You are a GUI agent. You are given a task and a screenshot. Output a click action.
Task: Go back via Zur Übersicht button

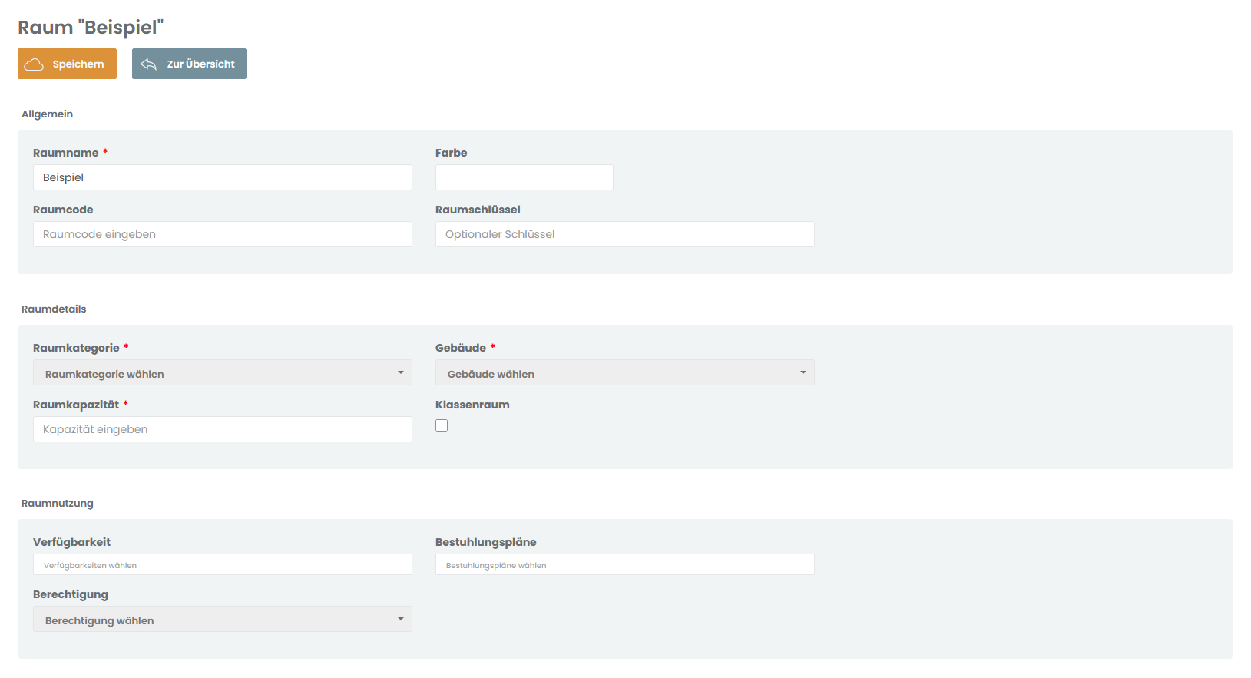coord(189,64)
